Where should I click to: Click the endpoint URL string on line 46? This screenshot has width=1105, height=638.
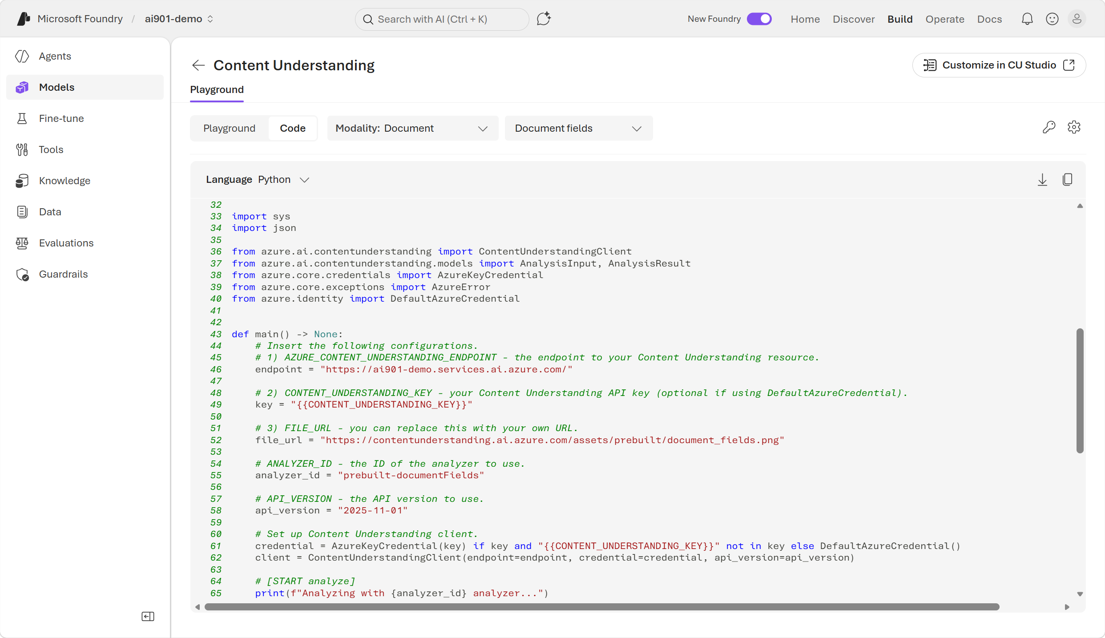pos(446,369)
